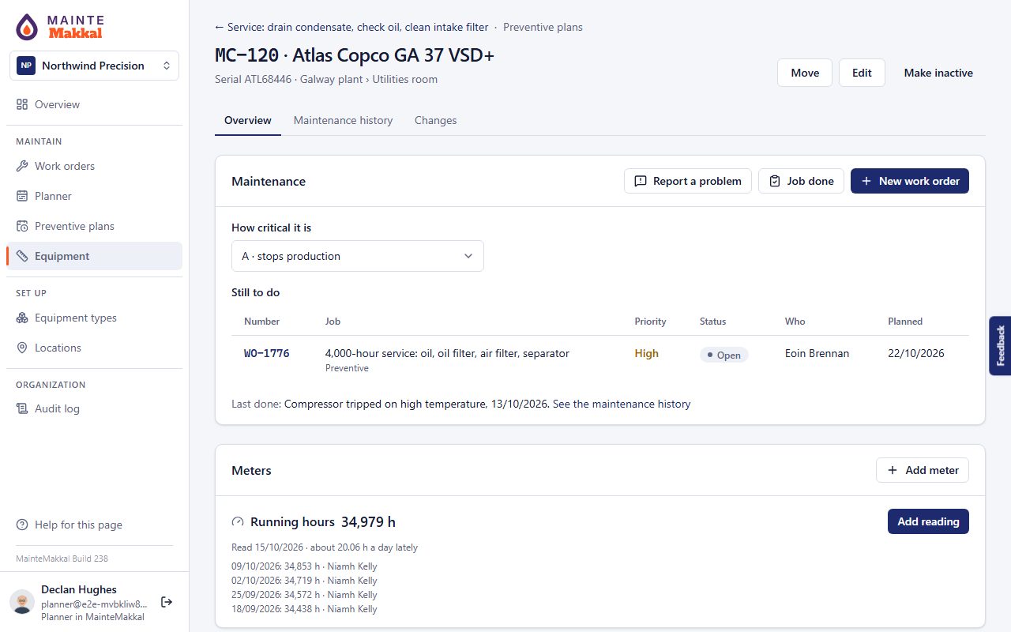Go back to the Service plan link

click(351, 27)
